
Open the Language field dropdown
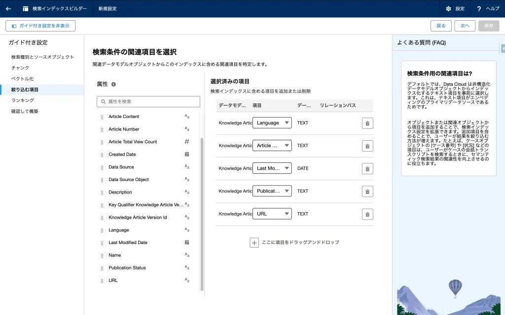(x=272, y=123)
